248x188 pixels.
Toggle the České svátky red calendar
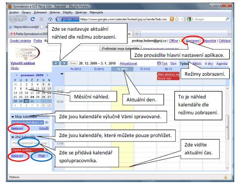[28, 150]
